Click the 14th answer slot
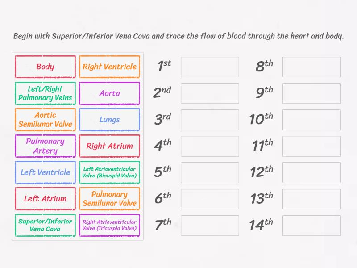Screen dimensions: 357x268 click(x=311, y=225)
